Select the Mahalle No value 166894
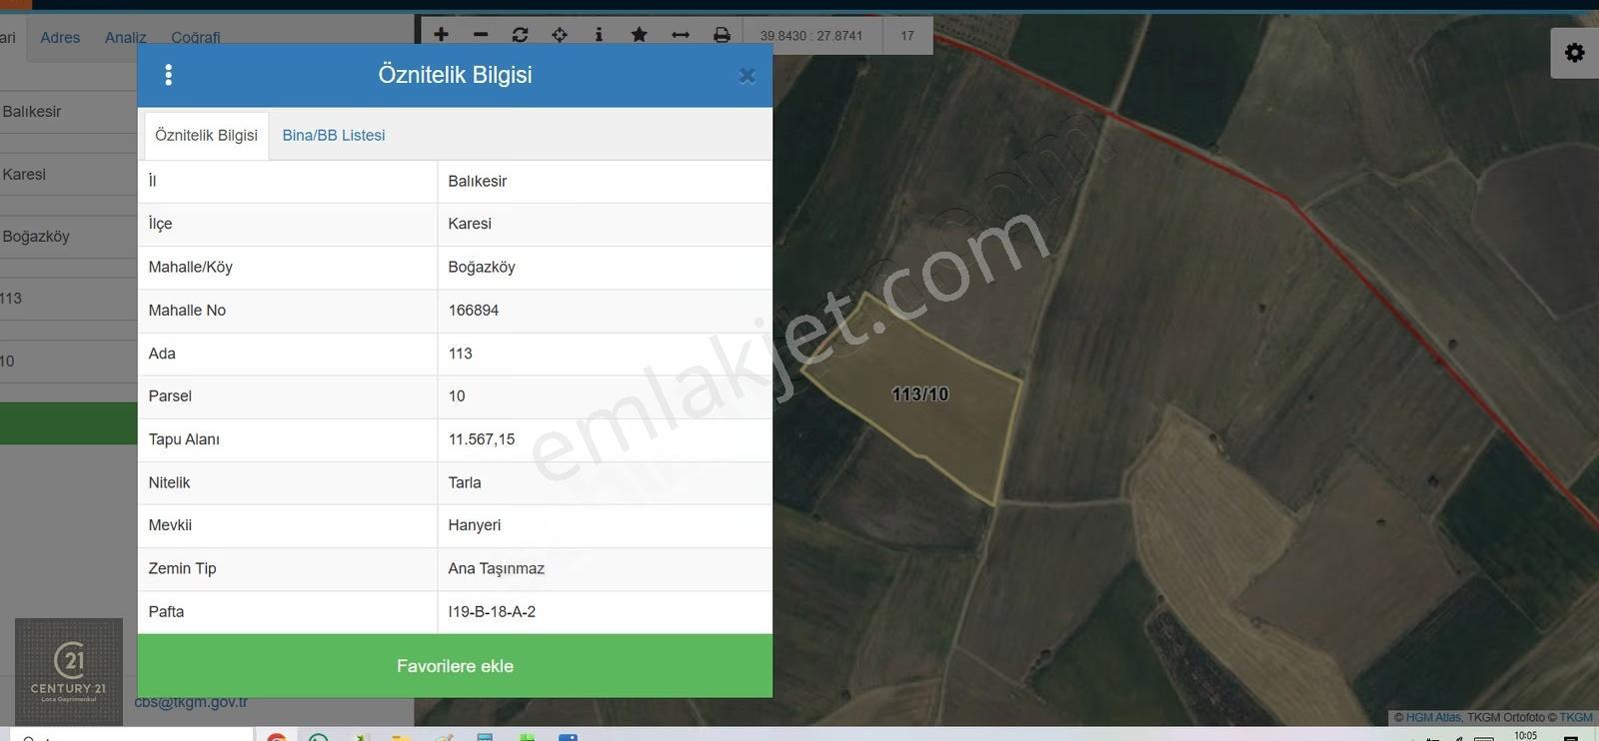 (x=474, y=311)
